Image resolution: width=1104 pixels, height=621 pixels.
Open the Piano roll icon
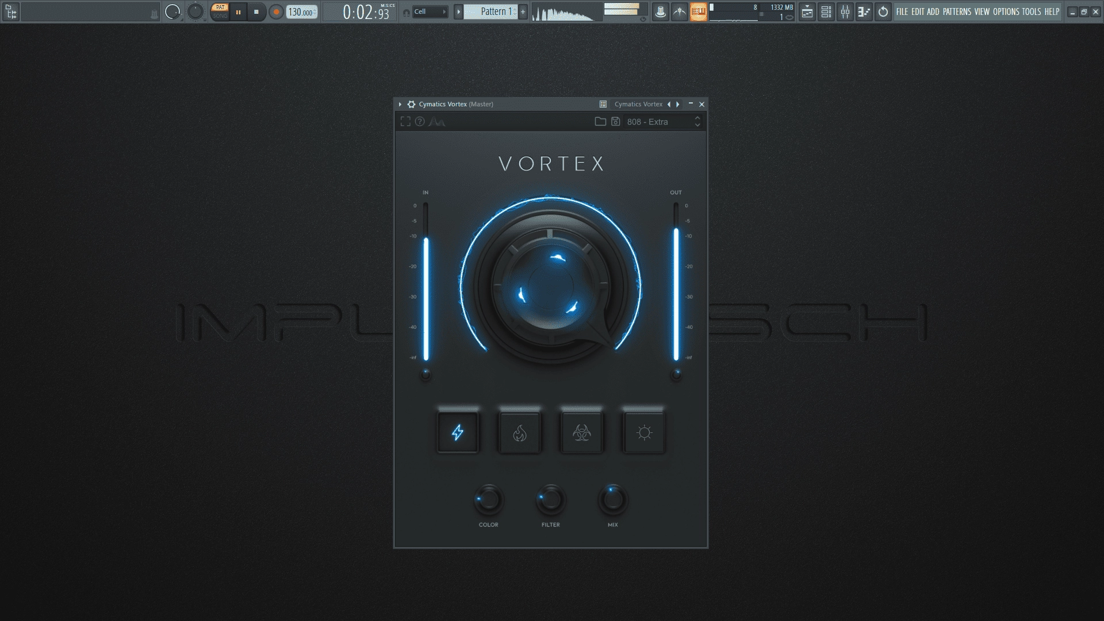point(864,11)
